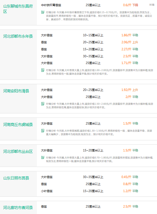Open the 河北廊坊市香河县 region link
This screenshot has height=214, width=157.
(18, 208)
